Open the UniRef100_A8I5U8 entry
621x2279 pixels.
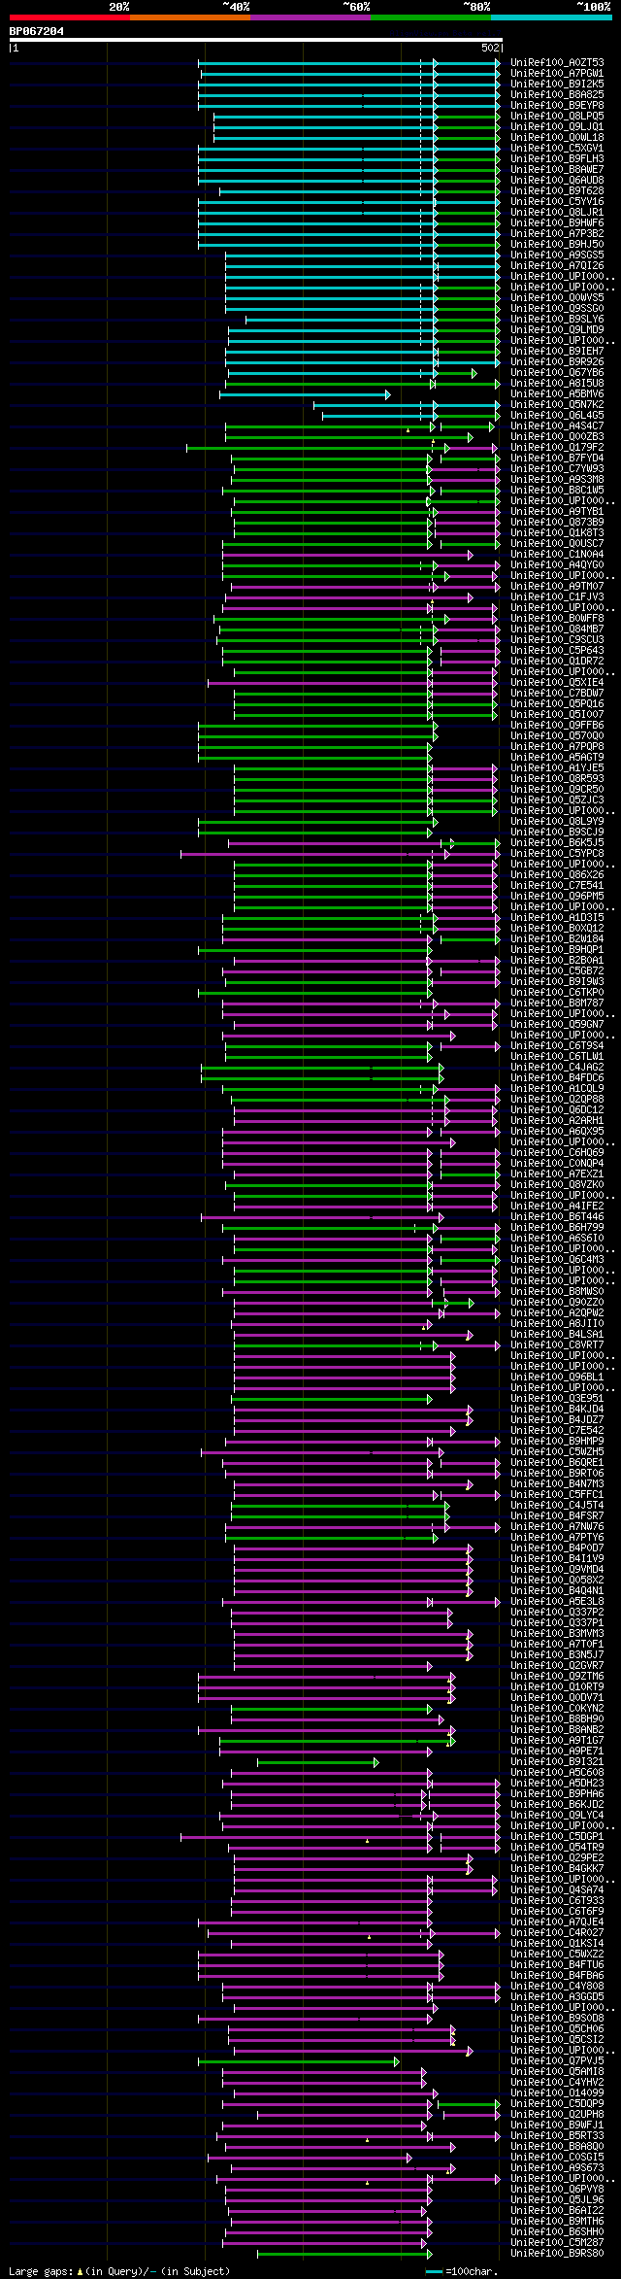pos(557,383)
